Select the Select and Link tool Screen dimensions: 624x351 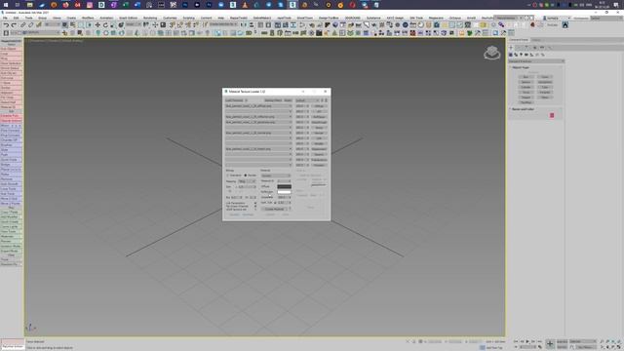click(x=23, y=24)
